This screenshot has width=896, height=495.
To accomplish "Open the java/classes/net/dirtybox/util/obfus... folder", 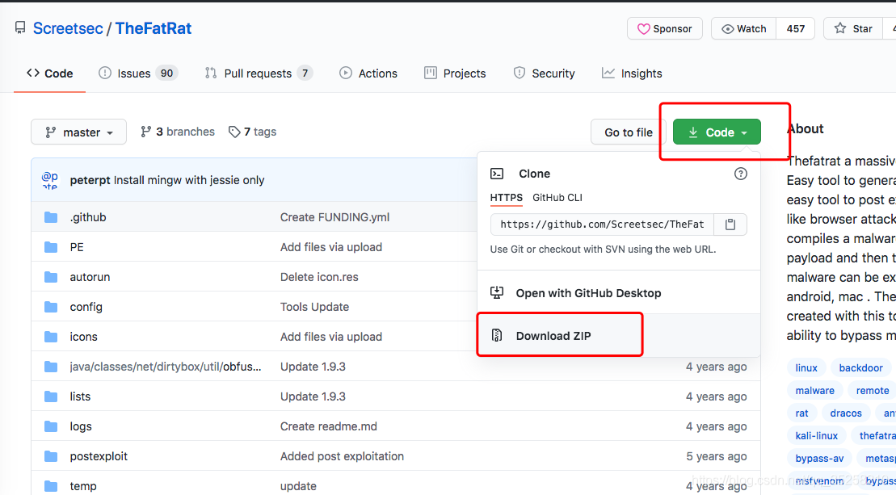I will point(166,367).
